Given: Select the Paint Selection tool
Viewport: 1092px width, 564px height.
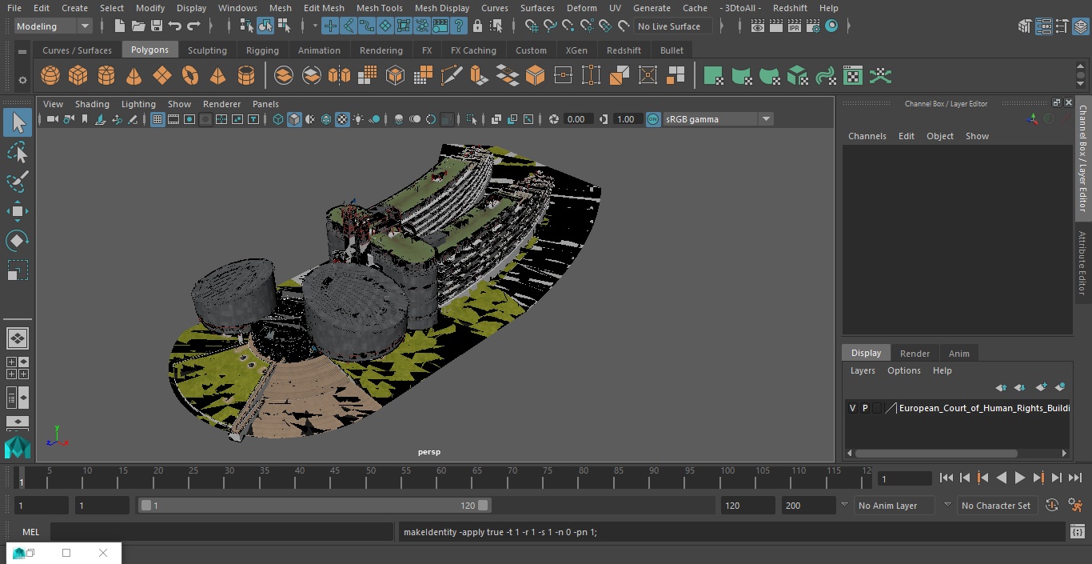Looking at the screenshot, I should pos(17,182).
